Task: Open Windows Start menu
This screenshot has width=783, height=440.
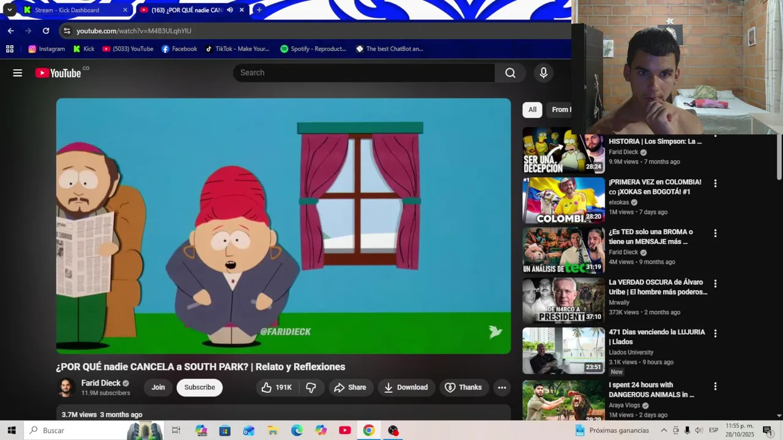Action: click(12, 430)
